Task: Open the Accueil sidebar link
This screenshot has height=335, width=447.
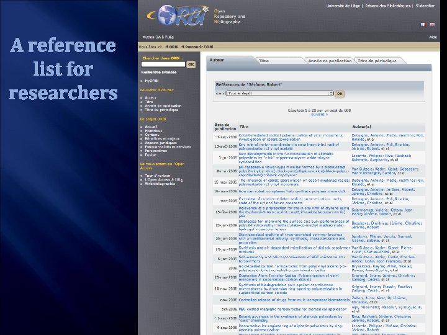Action: 151,127
